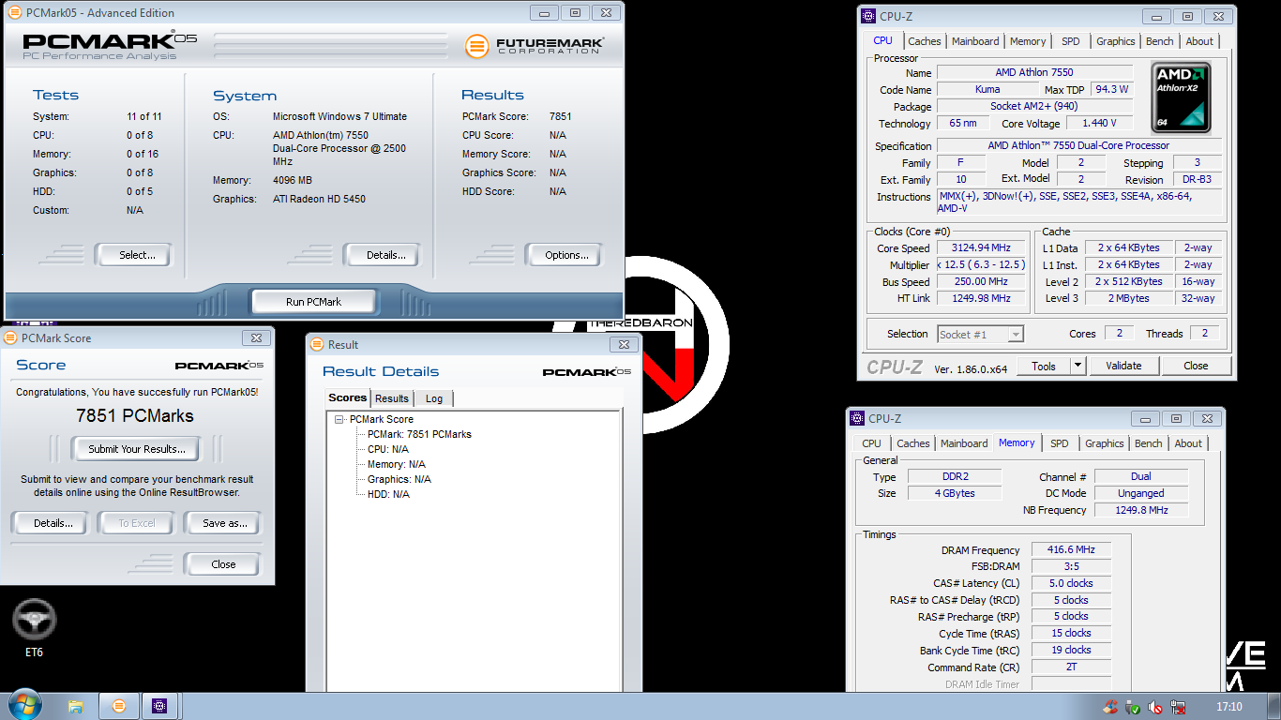This screenshot has height=720, width=1281.
Task: Select SPD tab in lower CPU-Z window
Action: (x=1060, y=443)
